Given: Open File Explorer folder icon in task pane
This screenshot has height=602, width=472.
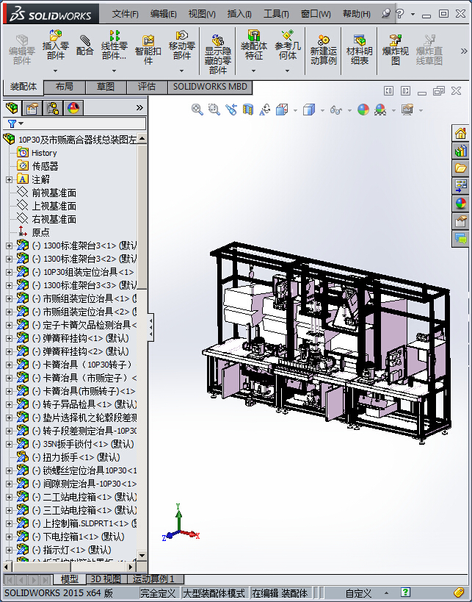Looking at the screenshot, I should (460, 168).
